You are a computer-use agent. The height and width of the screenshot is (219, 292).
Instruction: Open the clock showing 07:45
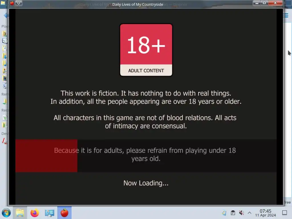pyautogui.click(x=265, y=213)
